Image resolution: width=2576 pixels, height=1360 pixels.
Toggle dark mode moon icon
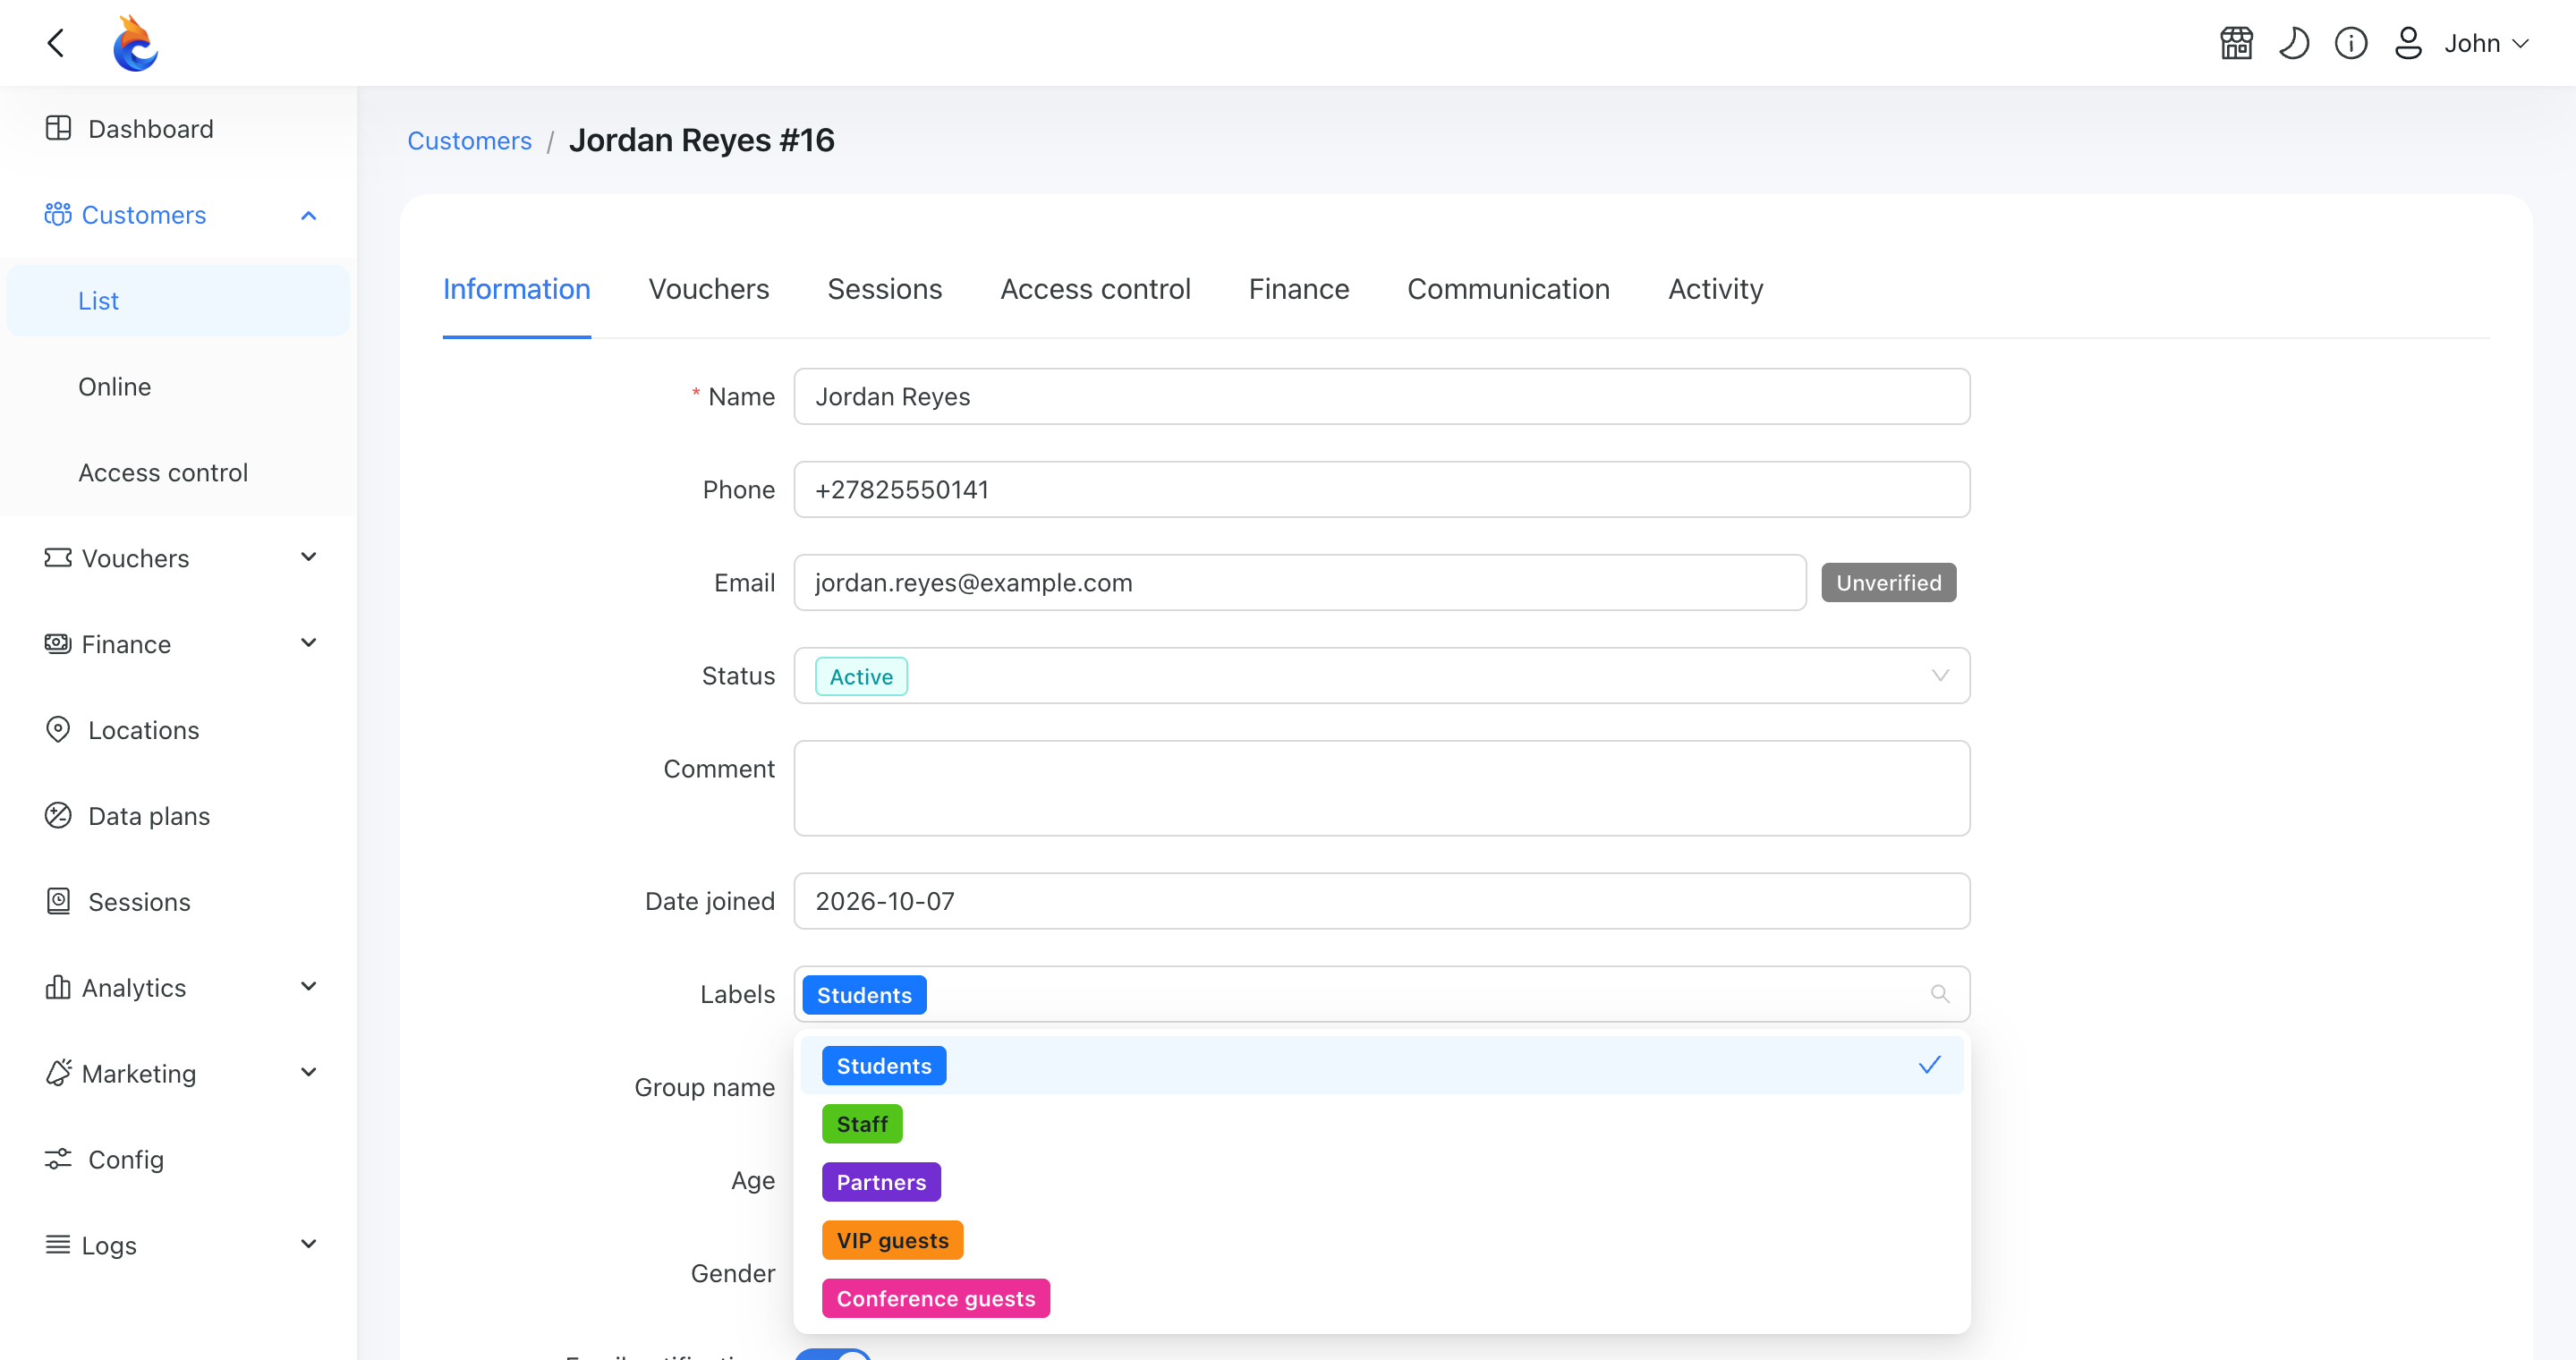[x=2293, y=43]
